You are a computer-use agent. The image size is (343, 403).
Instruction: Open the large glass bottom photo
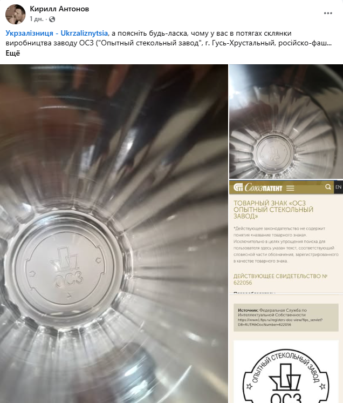[x=114, y=233]
